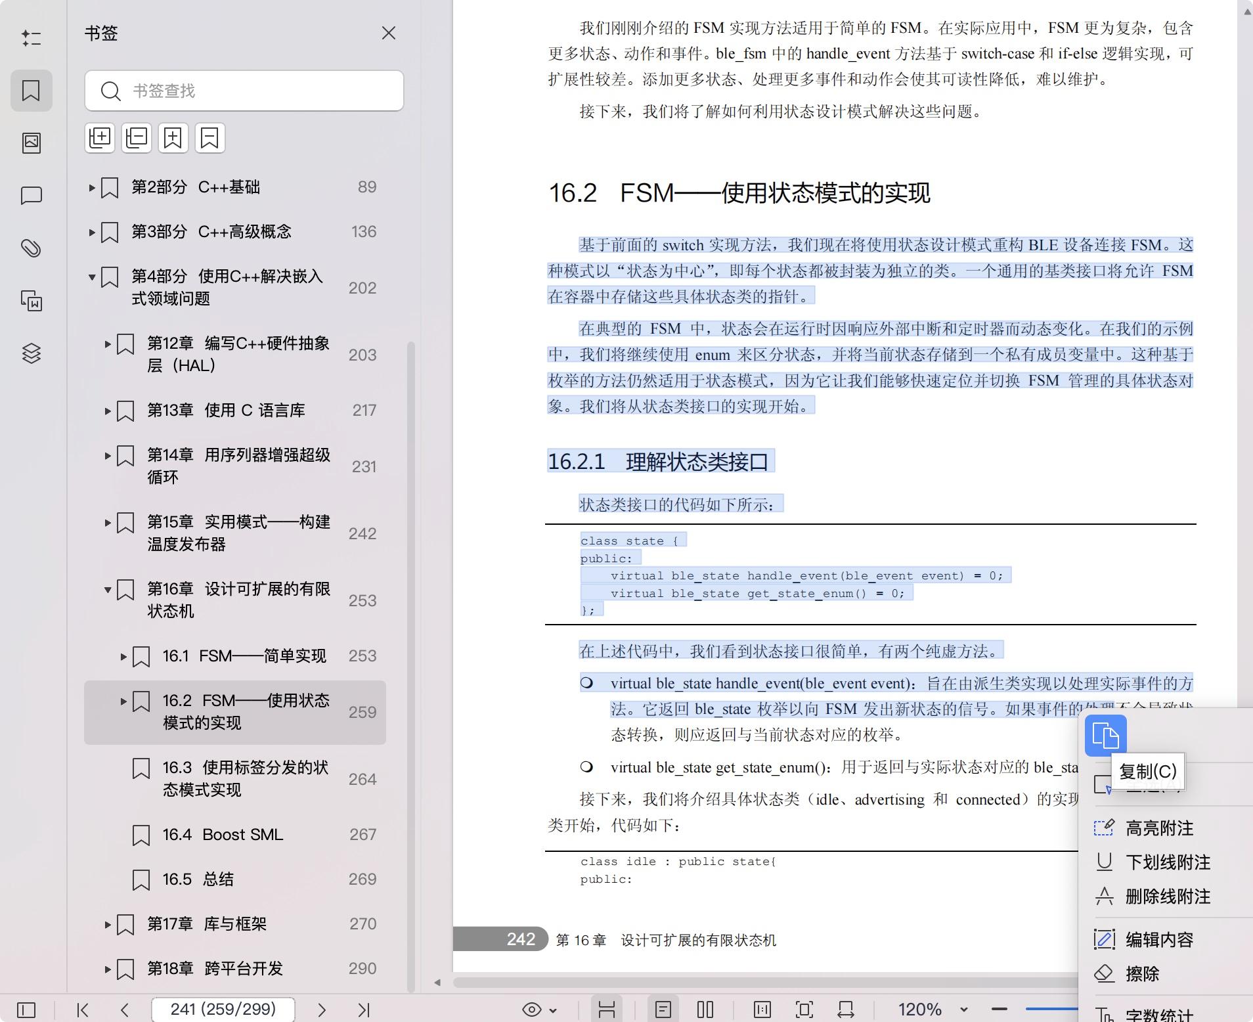Viewport: 1253px width, 1022px height.
Task: Open the outline/contents icon at top of sidebar
Action: (x=31, y=38)
